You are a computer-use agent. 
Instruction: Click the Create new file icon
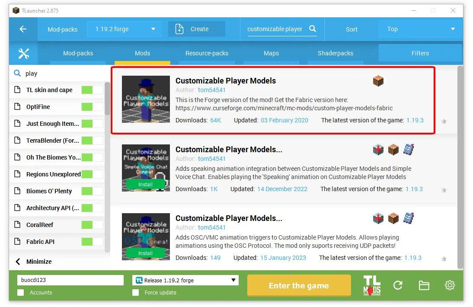coord(179,29)
